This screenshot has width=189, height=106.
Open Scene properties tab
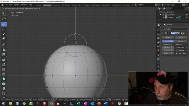tap(158, 46)
